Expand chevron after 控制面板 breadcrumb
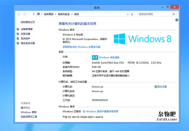This screenshot has height=131, width=189. coord(56,14)
